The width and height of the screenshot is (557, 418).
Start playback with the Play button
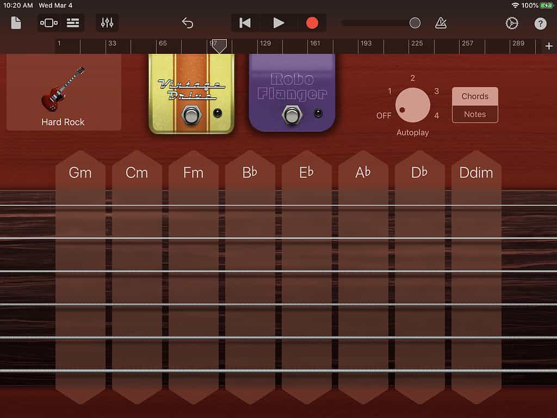coord(278,23)
